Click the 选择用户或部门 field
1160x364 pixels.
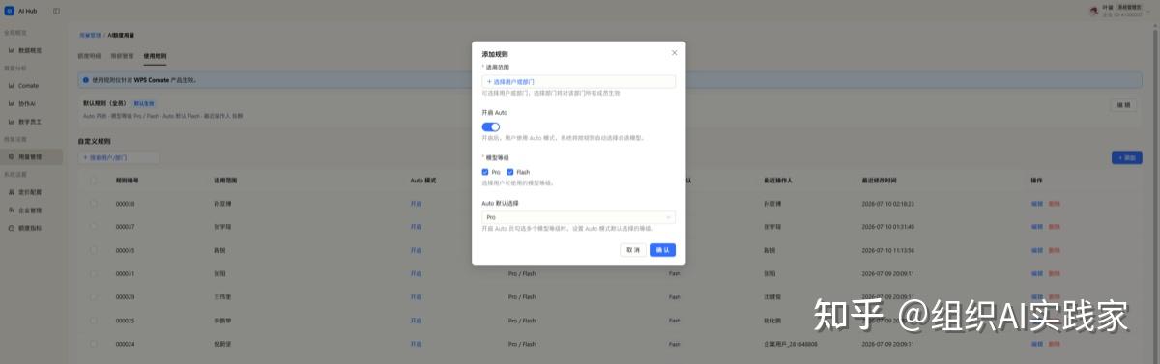[x=578, y=82]
